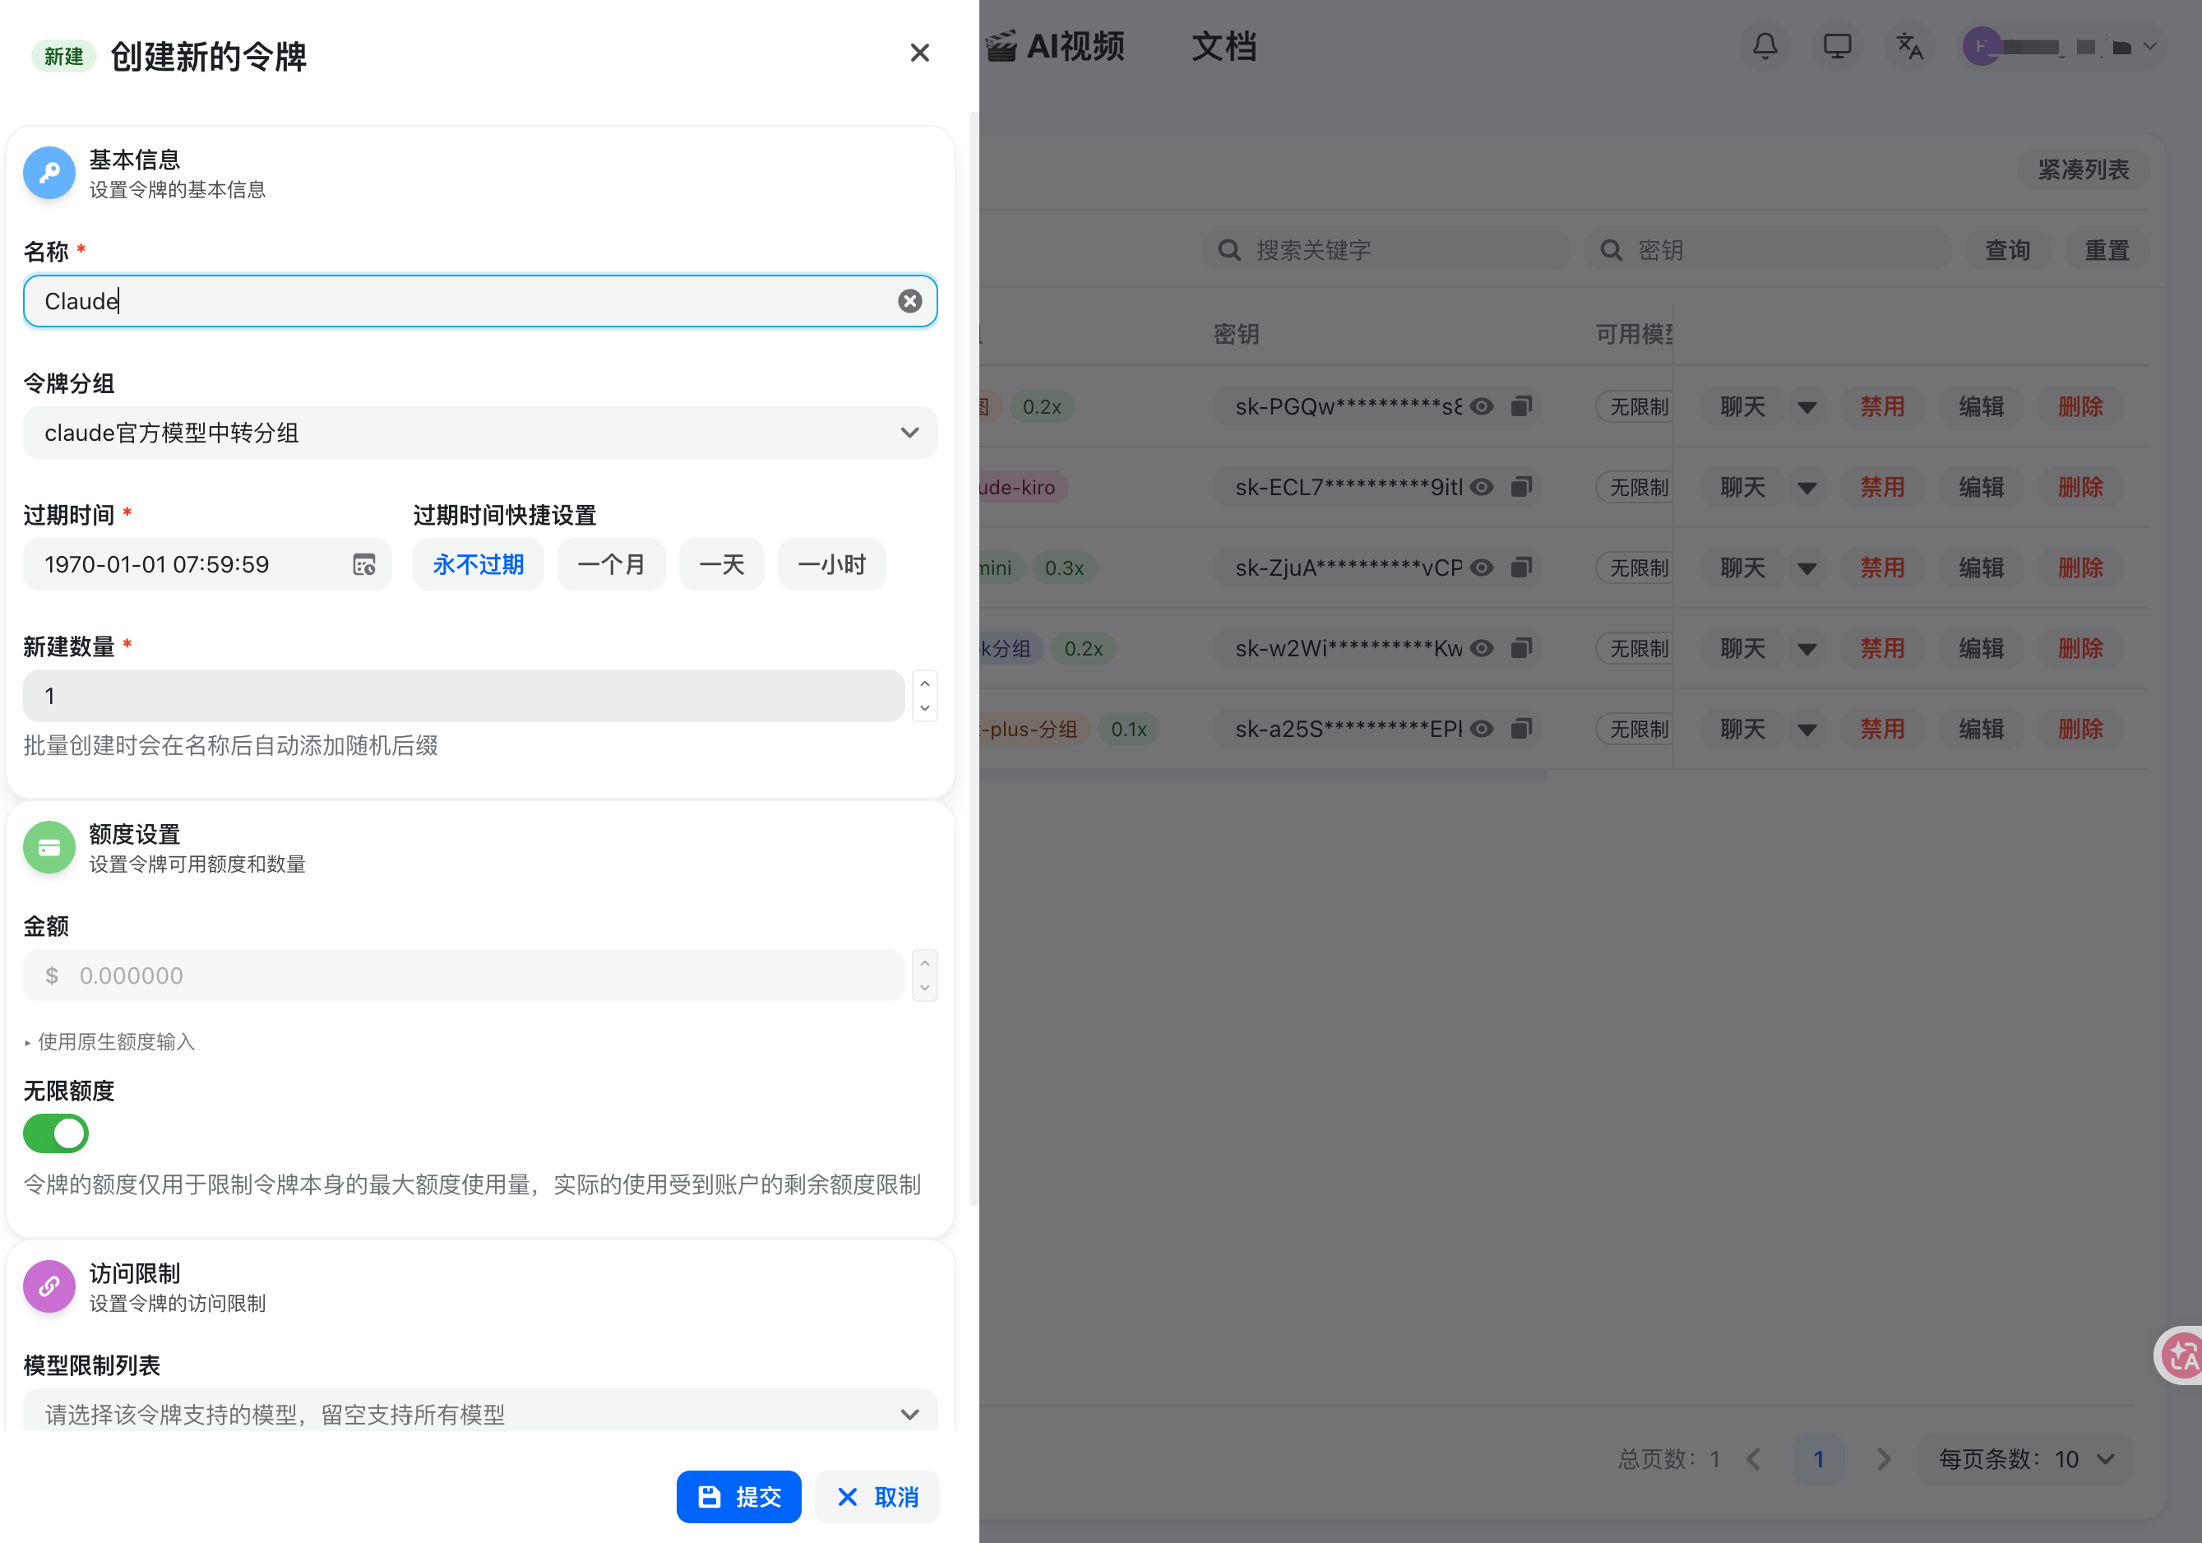The height and width of the screenshot is (1543, 2202).
Task: Reveal the sk-w2Wi key
Action: (x=1482, y=649)
